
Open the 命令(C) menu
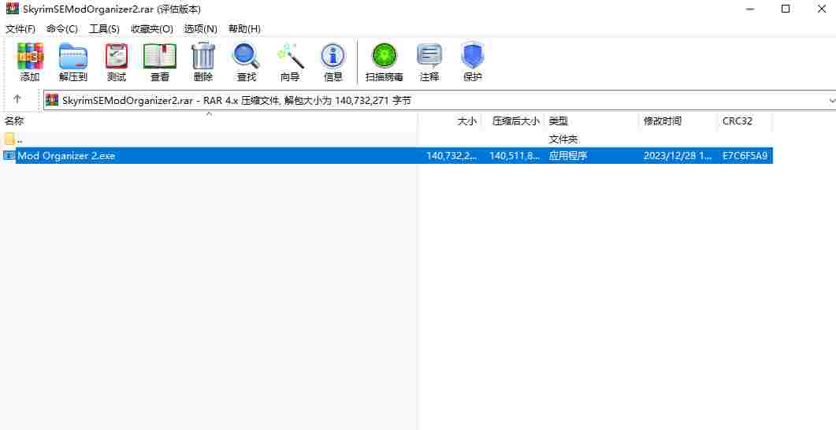(61, 29)
